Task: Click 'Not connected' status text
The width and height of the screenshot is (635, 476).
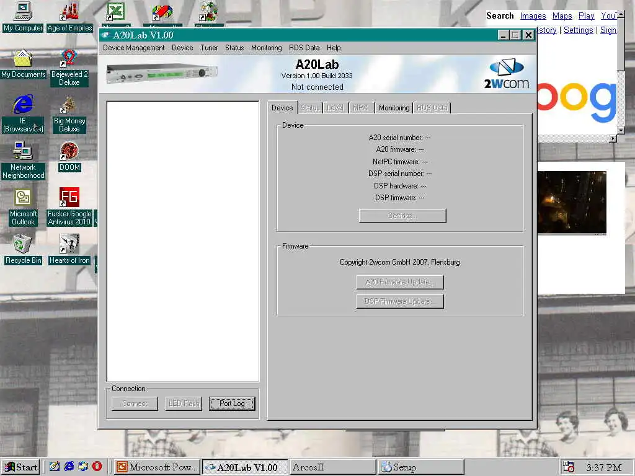Action: coord(317,87)
